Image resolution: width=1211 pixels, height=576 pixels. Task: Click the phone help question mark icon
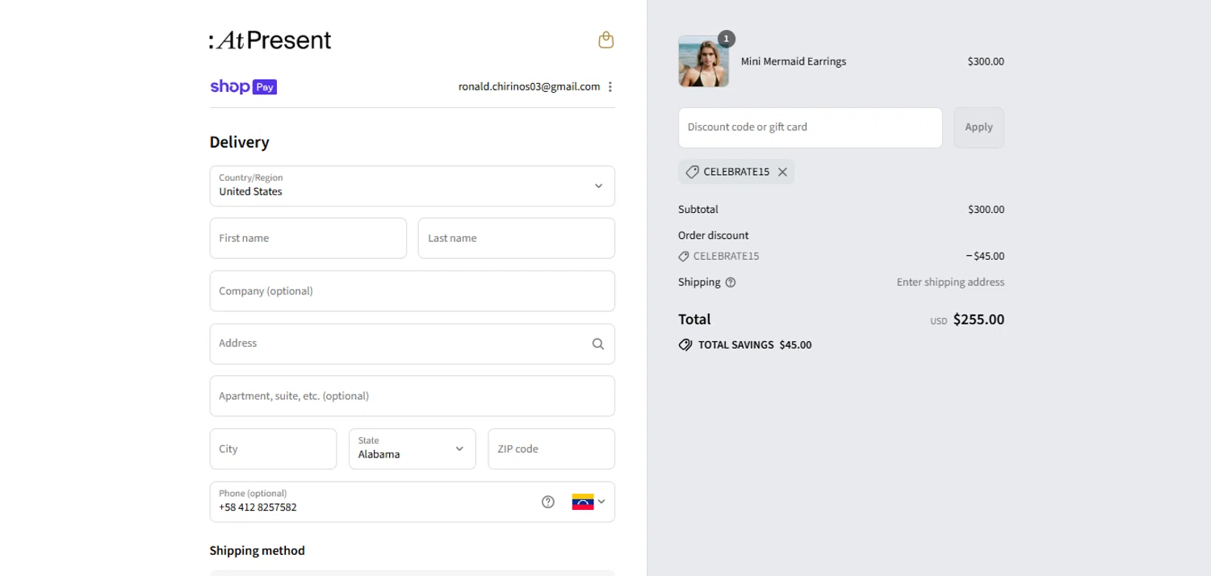548,502
